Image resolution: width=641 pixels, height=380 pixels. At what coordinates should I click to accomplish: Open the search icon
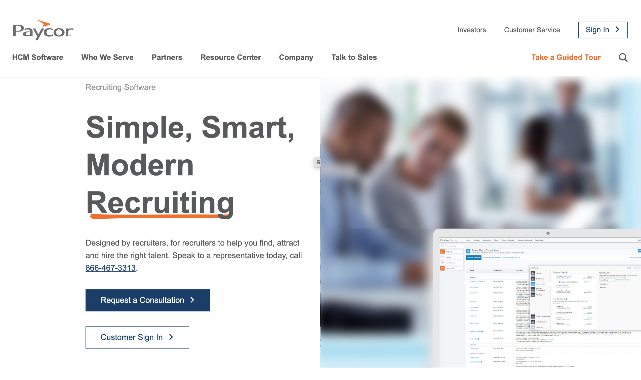(x=623, y=57)
